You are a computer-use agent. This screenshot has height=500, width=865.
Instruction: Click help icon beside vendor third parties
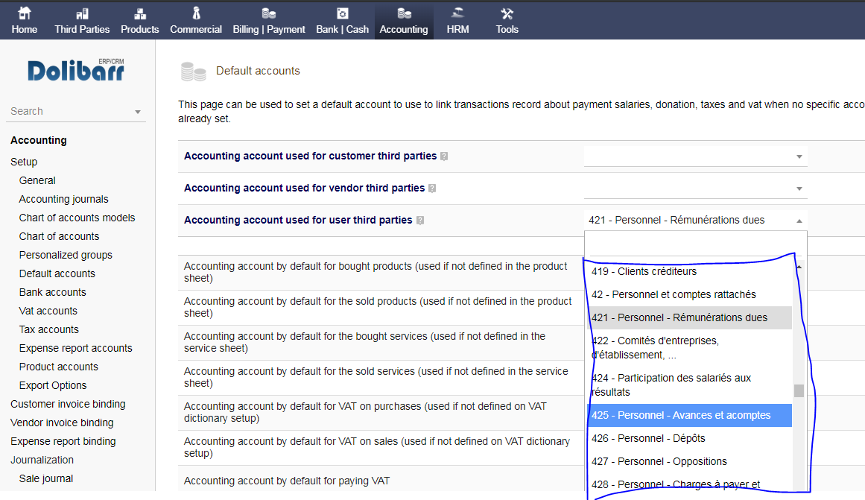coord(432,189)
